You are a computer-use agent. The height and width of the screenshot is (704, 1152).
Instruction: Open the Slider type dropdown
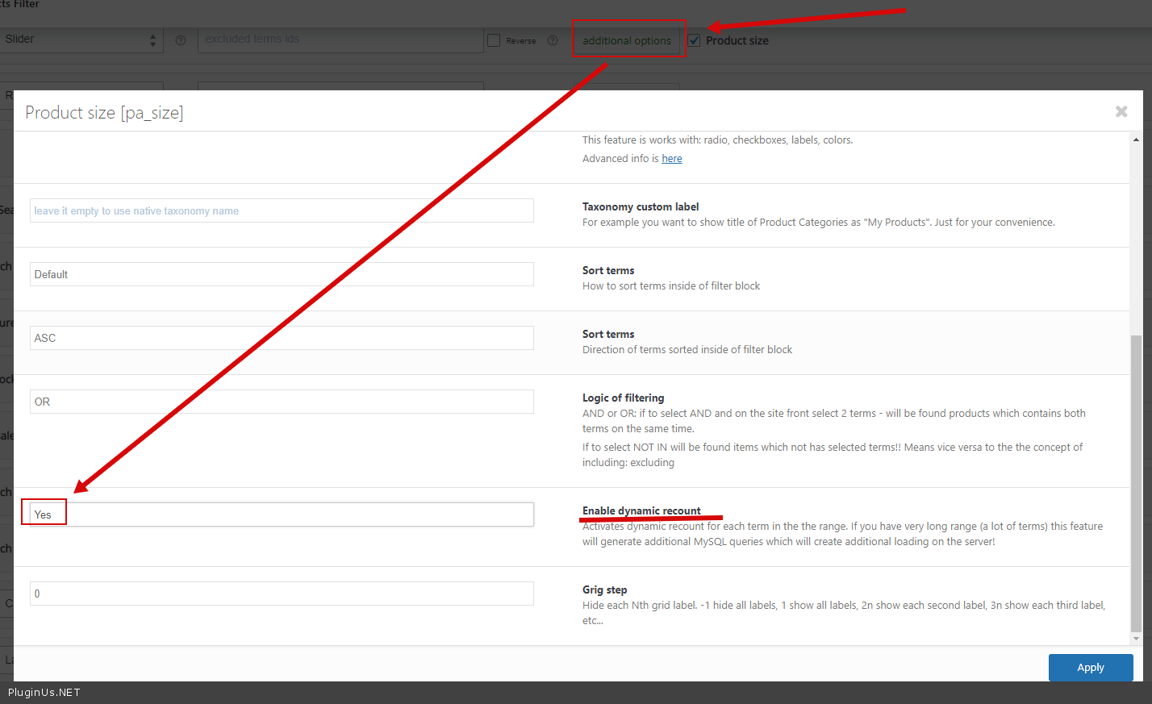coord(81,40)
